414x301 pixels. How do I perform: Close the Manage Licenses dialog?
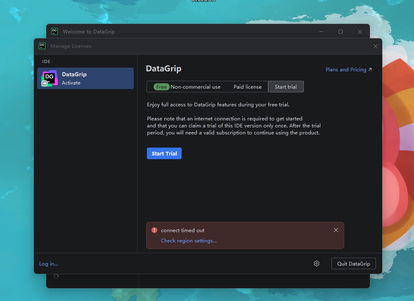(x=376, y=46)
